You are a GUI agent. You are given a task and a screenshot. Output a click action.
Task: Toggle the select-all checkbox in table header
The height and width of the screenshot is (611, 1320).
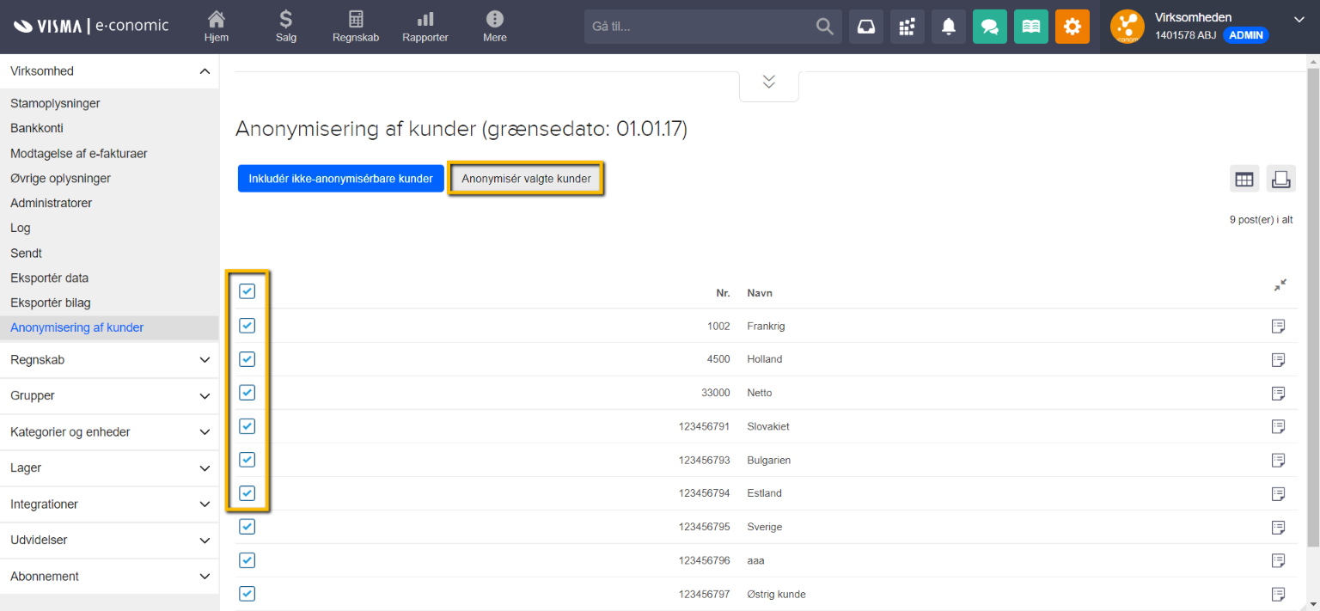pyautogui.click(x=247, y=291)
